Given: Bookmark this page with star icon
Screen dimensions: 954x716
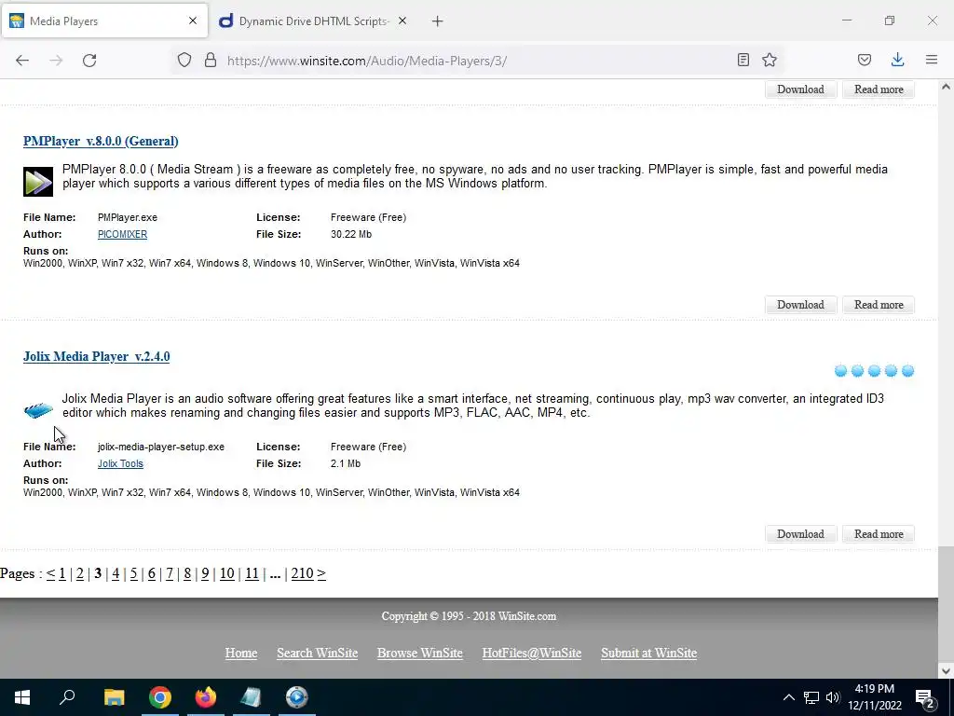Looking at the screenshot, I should [770, 60].
